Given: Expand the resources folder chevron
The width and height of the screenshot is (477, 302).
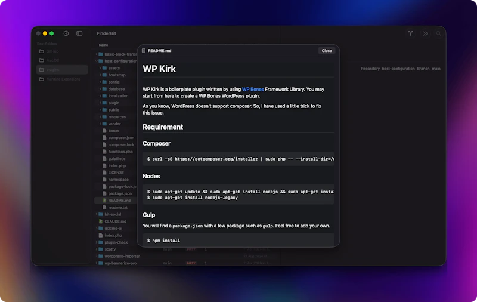Looking at the screenshot, I should (x=100, y=117).
